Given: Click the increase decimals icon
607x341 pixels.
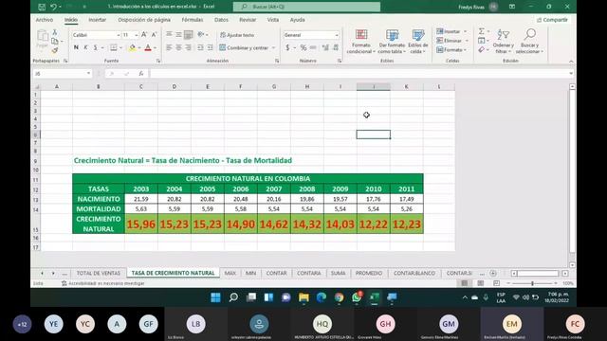Looking at the screenshot, I should pyautogui.click(x=325, y=47).
